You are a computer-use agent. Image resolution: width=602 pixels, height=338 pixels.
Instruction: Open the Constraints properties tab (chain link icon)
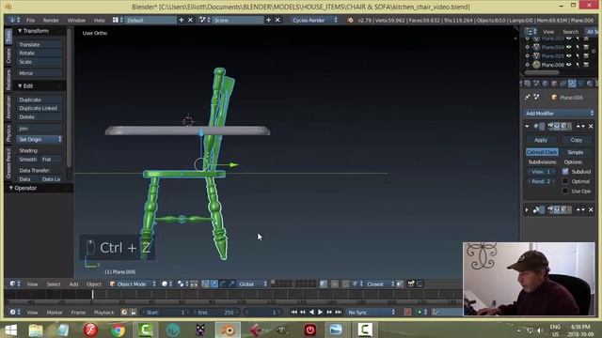click(x=562, y=84)
